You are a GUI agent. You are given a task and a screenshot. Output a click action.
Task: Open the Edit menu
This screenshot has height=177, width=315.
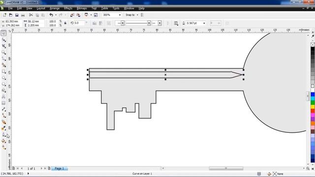[x=19, y=8]
